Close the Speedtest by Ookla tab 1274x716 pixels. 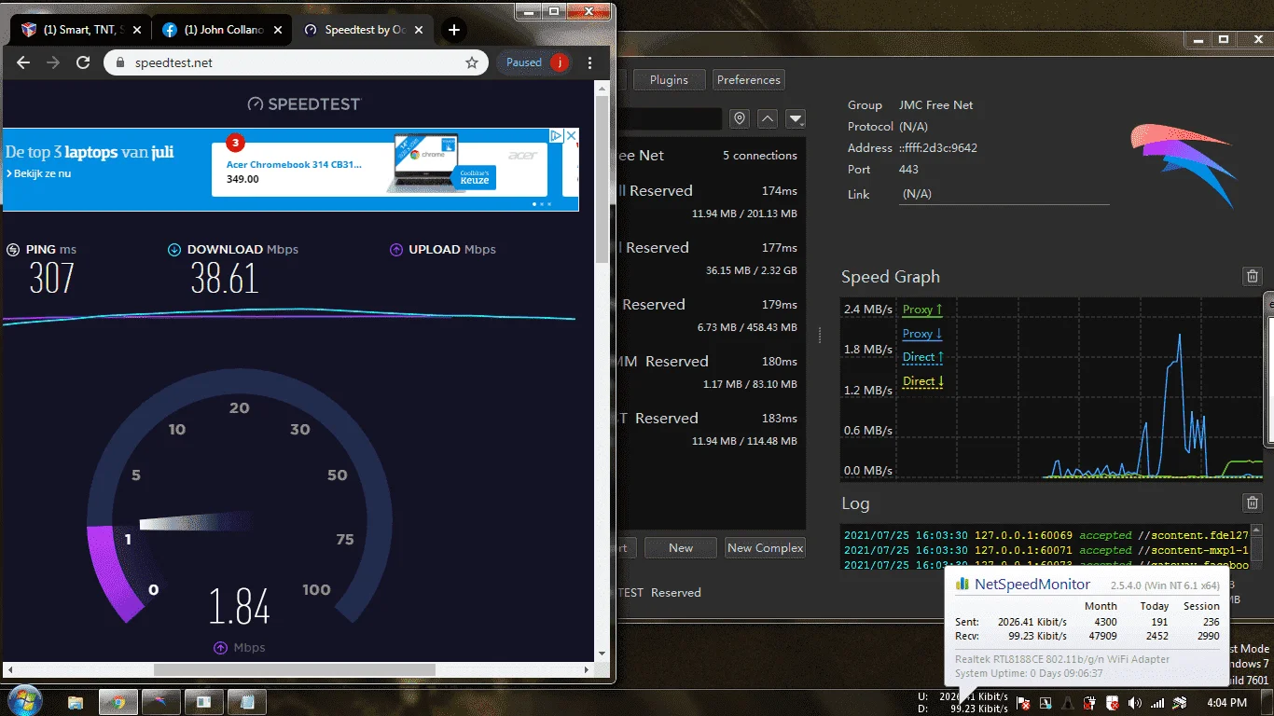417,30
